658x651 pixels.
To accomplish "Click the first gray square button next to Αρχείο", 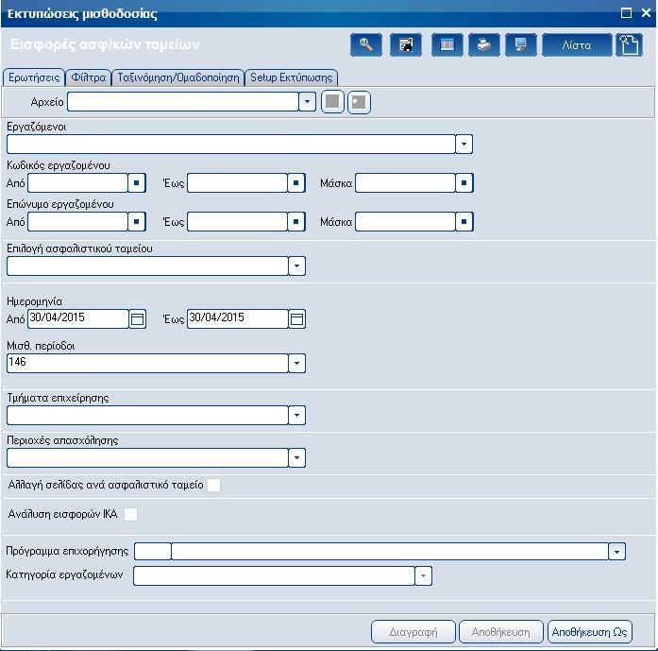I will [x=332, y=102].
